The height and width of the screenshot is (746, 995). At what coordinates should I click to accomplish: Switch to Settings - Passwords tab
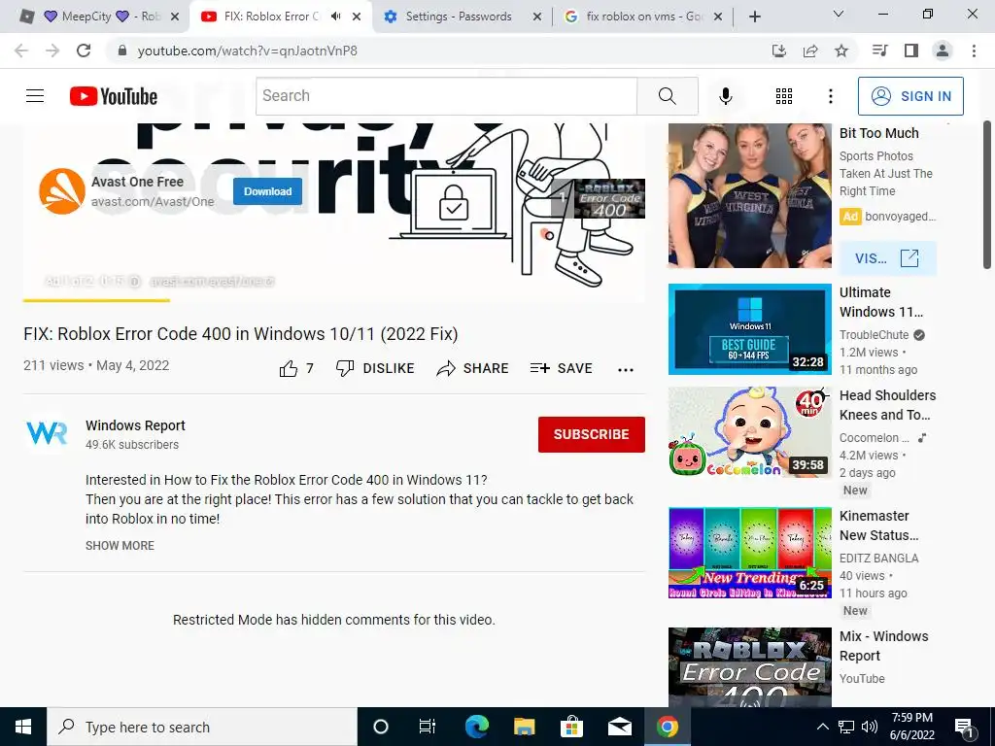(459, 17)
